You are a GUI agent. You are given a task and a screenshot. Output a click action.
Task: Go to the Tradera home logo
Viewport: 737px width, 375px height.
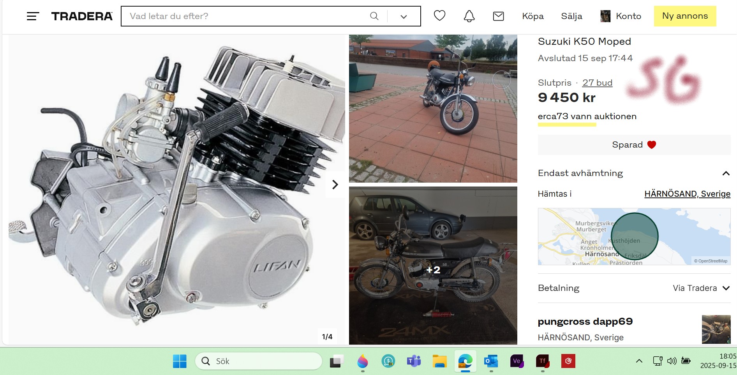pos(82,16)
